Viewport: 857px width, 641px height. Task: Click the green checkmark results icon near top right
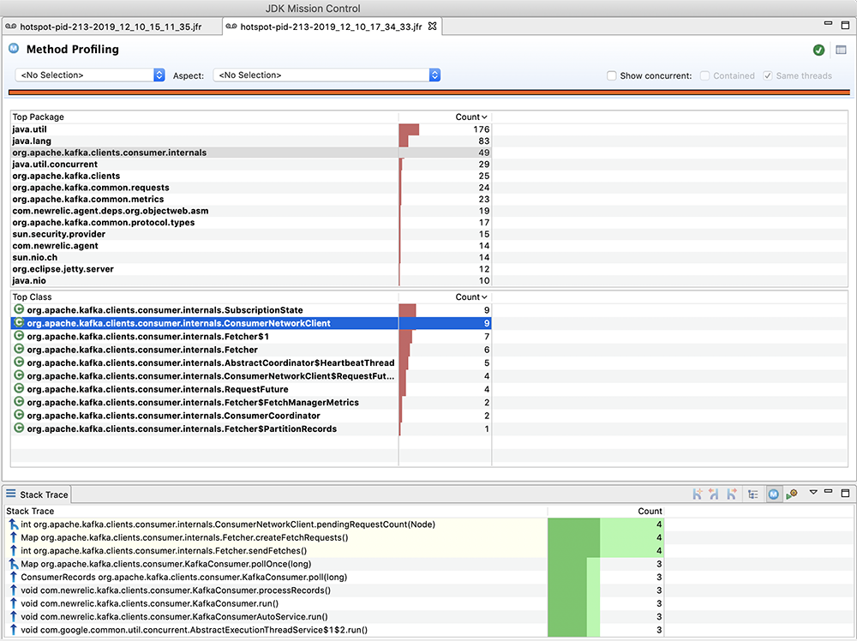click(x=819, y=50)
